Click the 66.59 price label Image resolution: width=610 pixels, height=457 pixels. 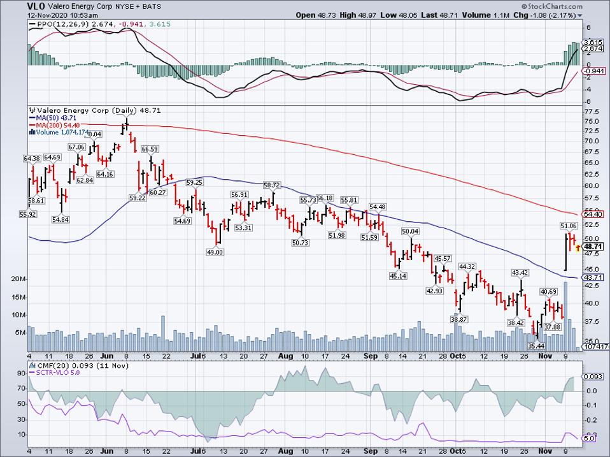coord(150,149)
